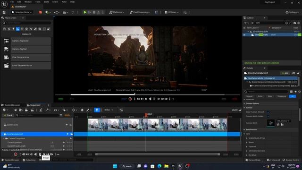Screen dimensions: 302x170
Task: Open the VR Roles dropdown
Action: point(171,12)
